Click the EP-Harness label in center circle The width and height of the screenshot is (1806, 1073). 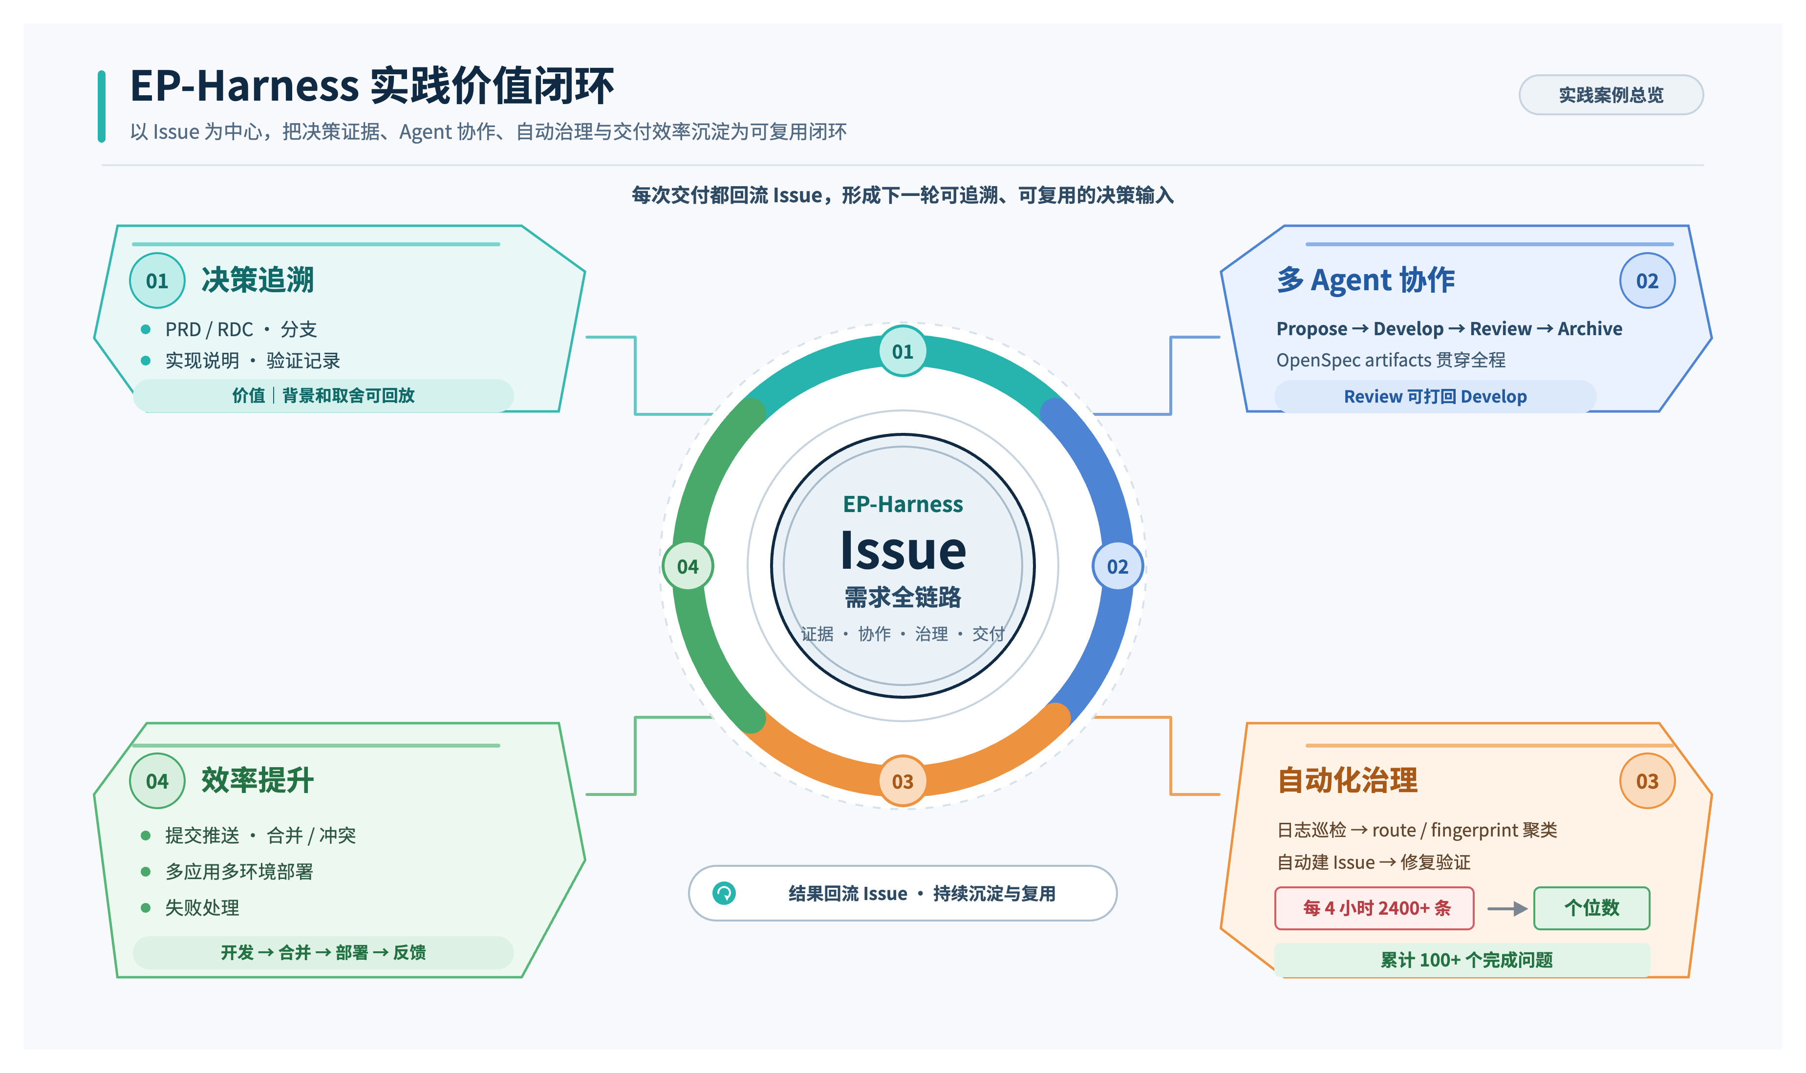pyautogui.click(x=903, y=504)
